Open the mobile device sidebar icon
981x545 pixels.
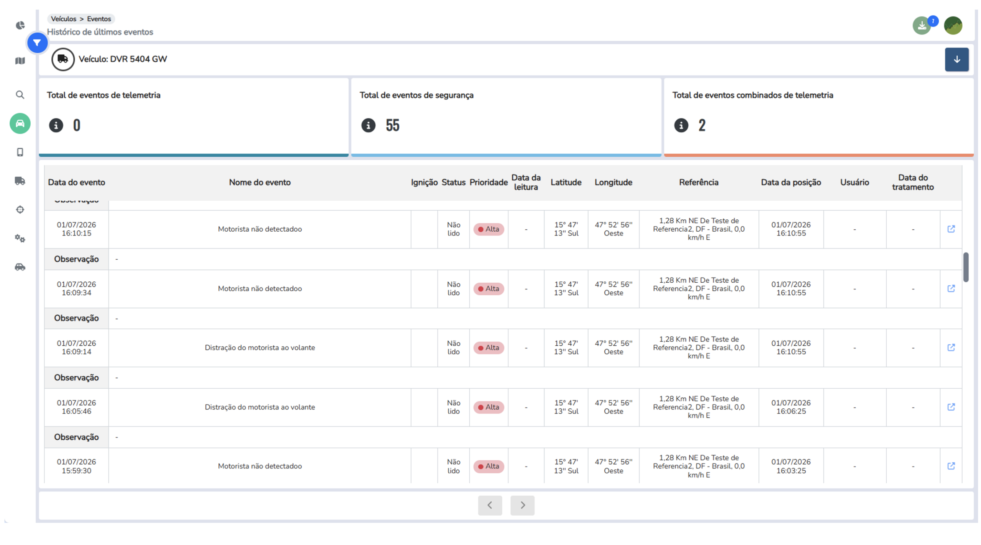tap(20, 152)
